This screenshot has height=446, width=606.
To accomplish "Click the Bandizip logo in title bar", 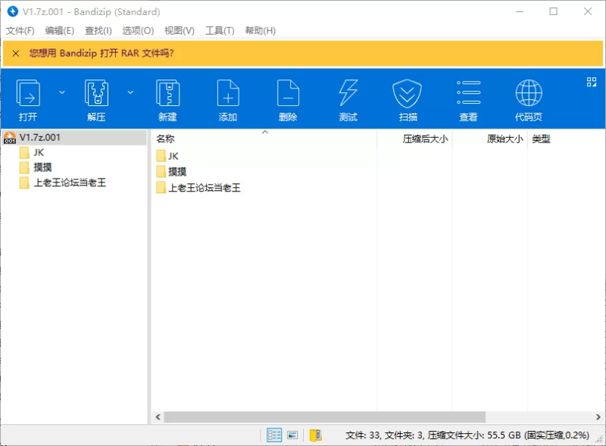I will [x=13, y=11].
